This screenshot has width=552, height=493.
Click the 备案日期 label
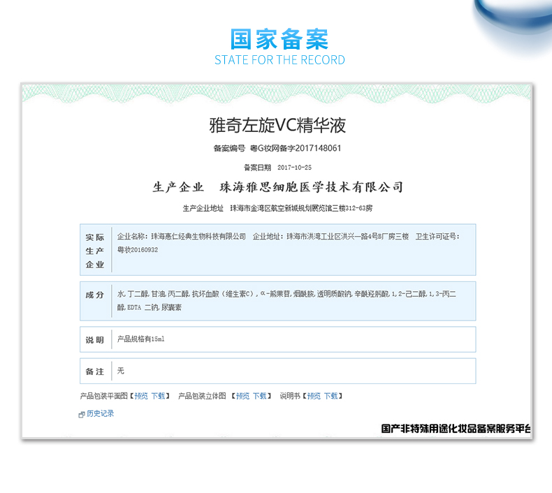coord(257,168)
